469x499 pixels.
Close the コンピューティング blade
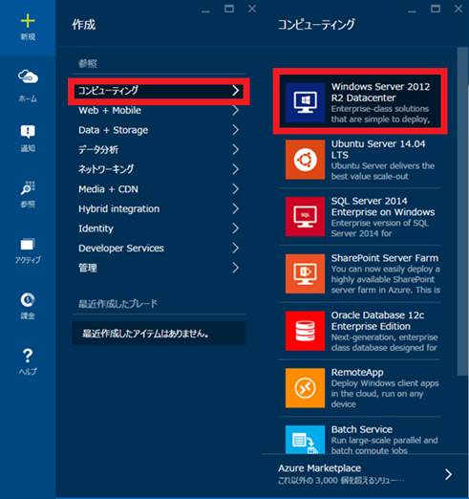coord(458,9)
